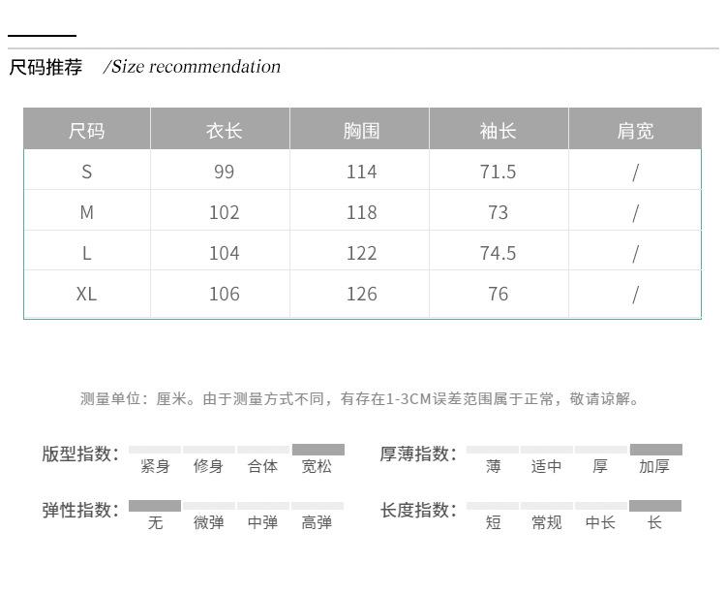Select the 修身 fit option label
The image size is (726, 595).
point(208,466)
